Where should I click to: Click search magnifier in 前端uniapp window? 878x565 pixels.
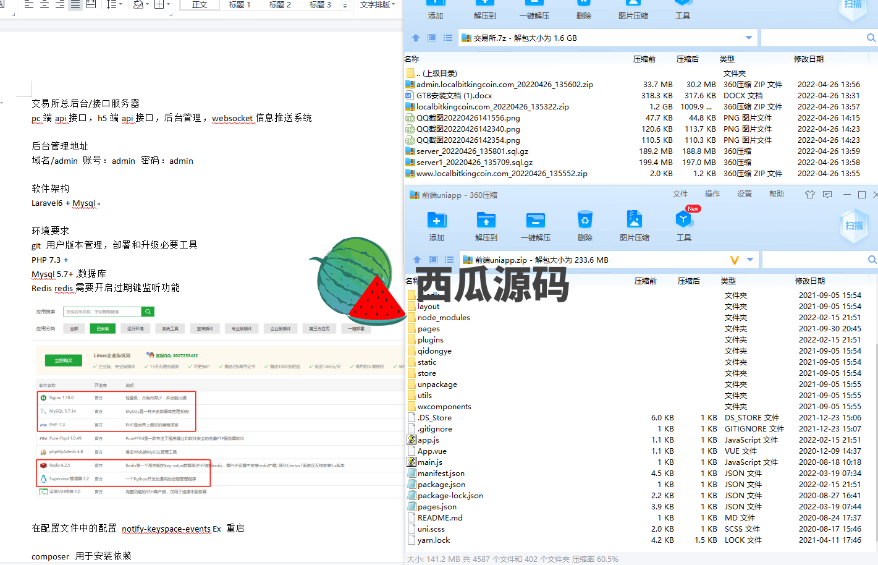coord(872,260)
